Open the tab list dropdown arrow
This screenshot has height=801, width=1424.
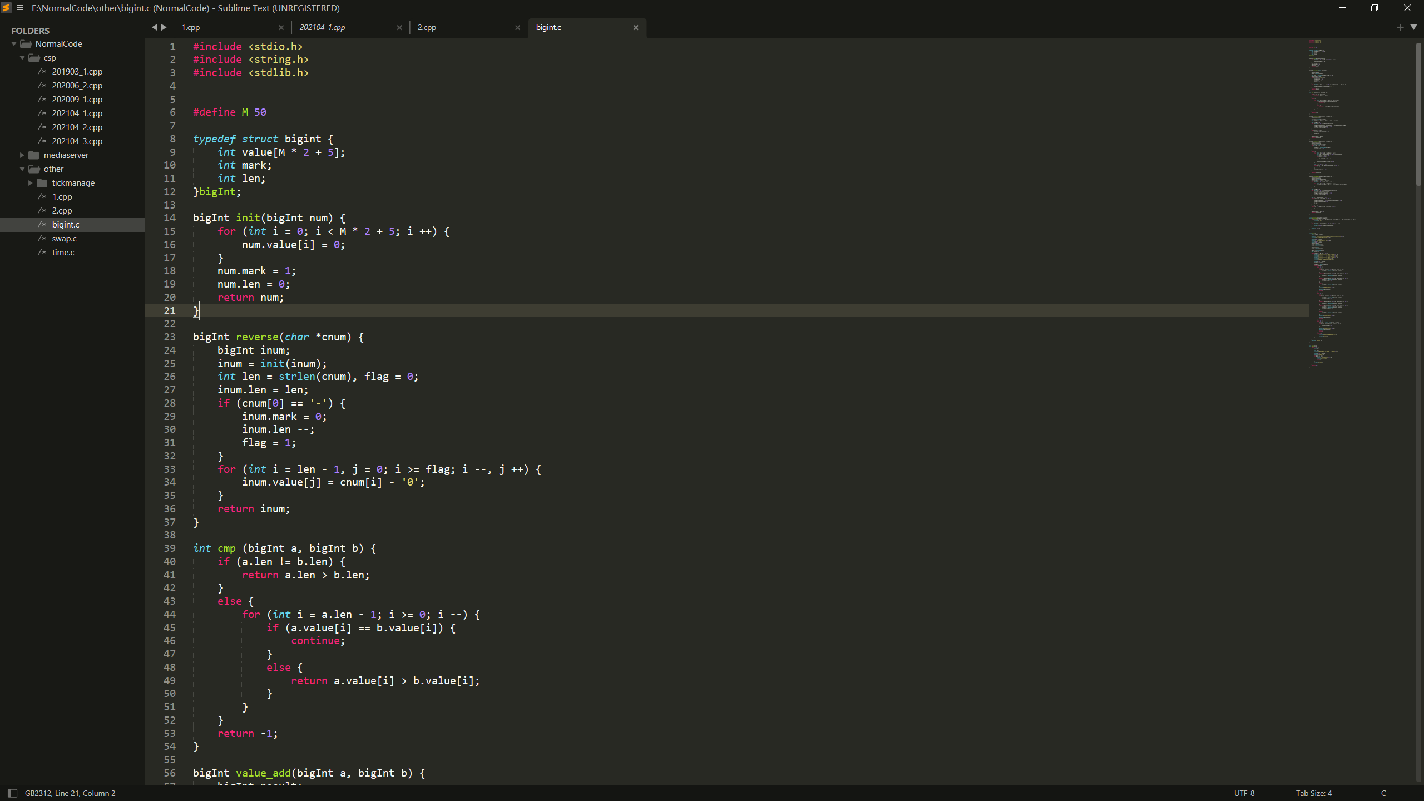coord(1413,27)
